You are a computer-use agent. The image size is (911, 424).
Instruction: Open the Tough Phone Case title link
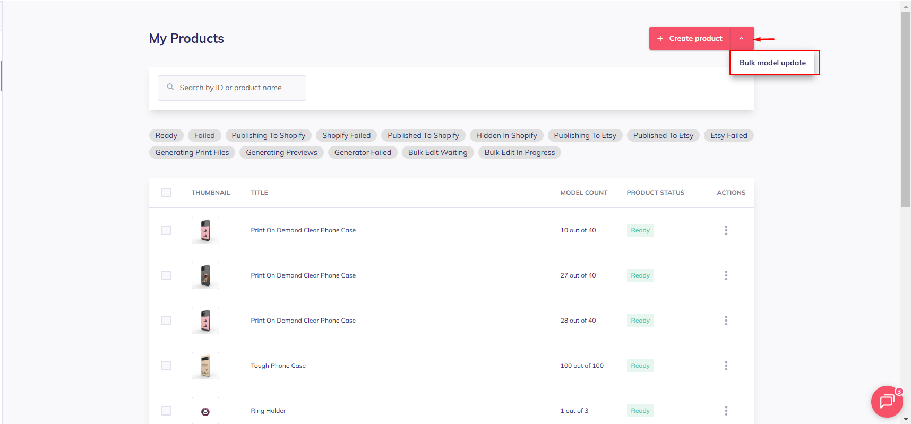click(x=278, y=366)
